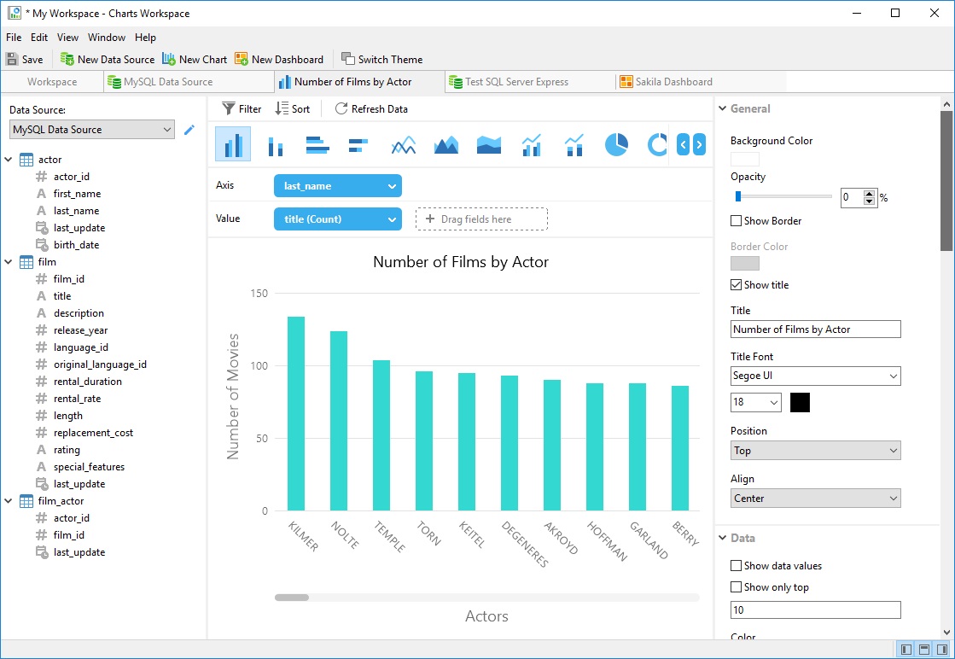955x659 pixels.
Task: Open the View menu
Action: 67,38
